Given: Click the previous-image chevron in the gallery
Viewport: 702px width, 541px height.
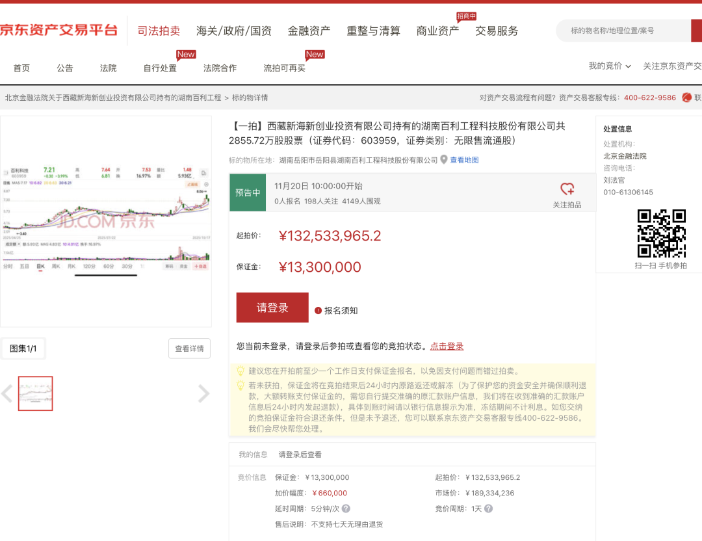Looking at the screenshot, I should [6, 393].
